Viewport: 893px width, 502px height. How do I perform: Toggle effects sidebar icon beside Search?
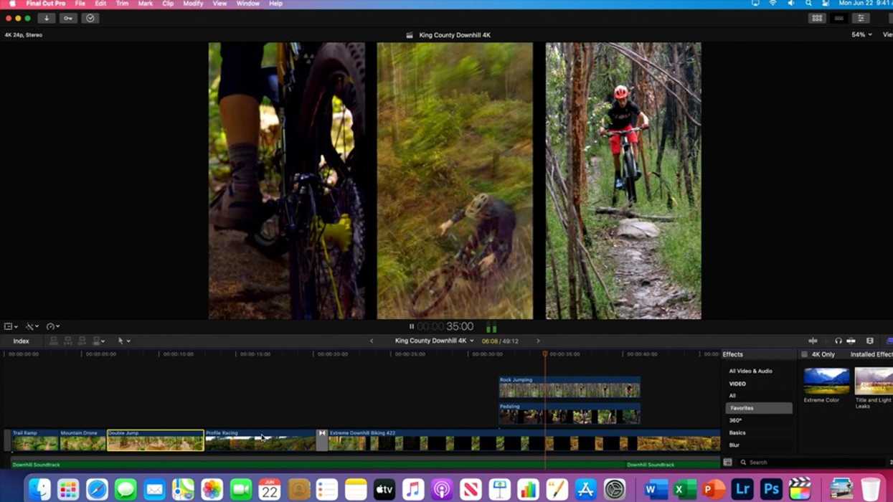click(x=727, y=463)
